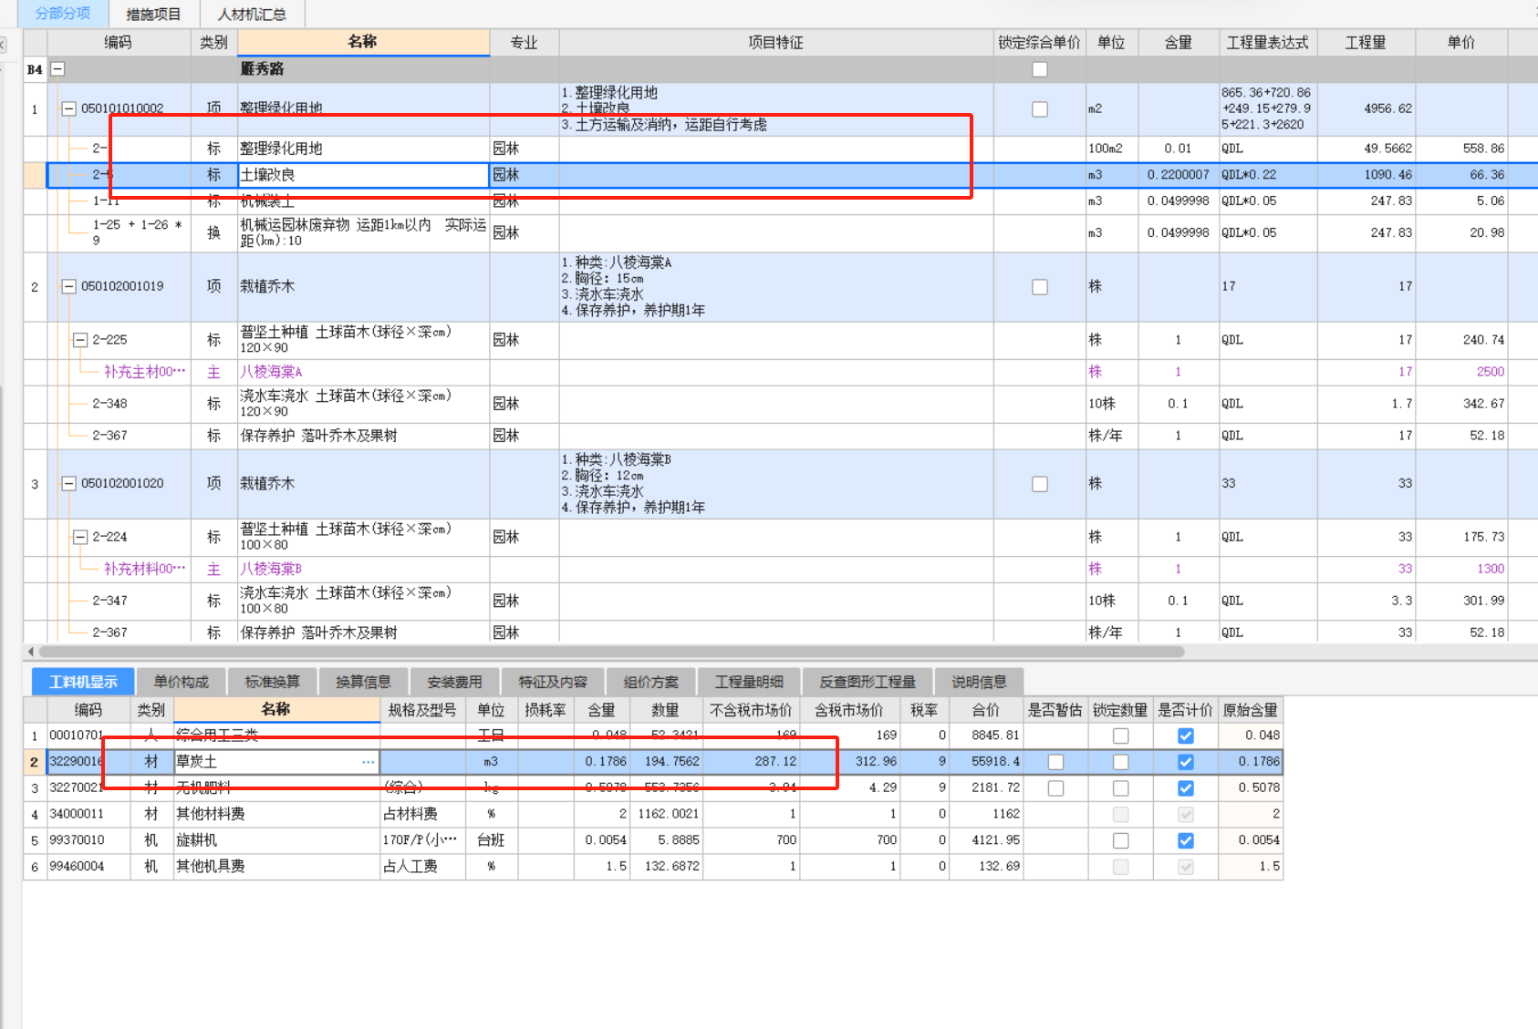Select the purple 八棱海棠B material row
The height and width of the screenshot is (1029, 1538).
271,569
